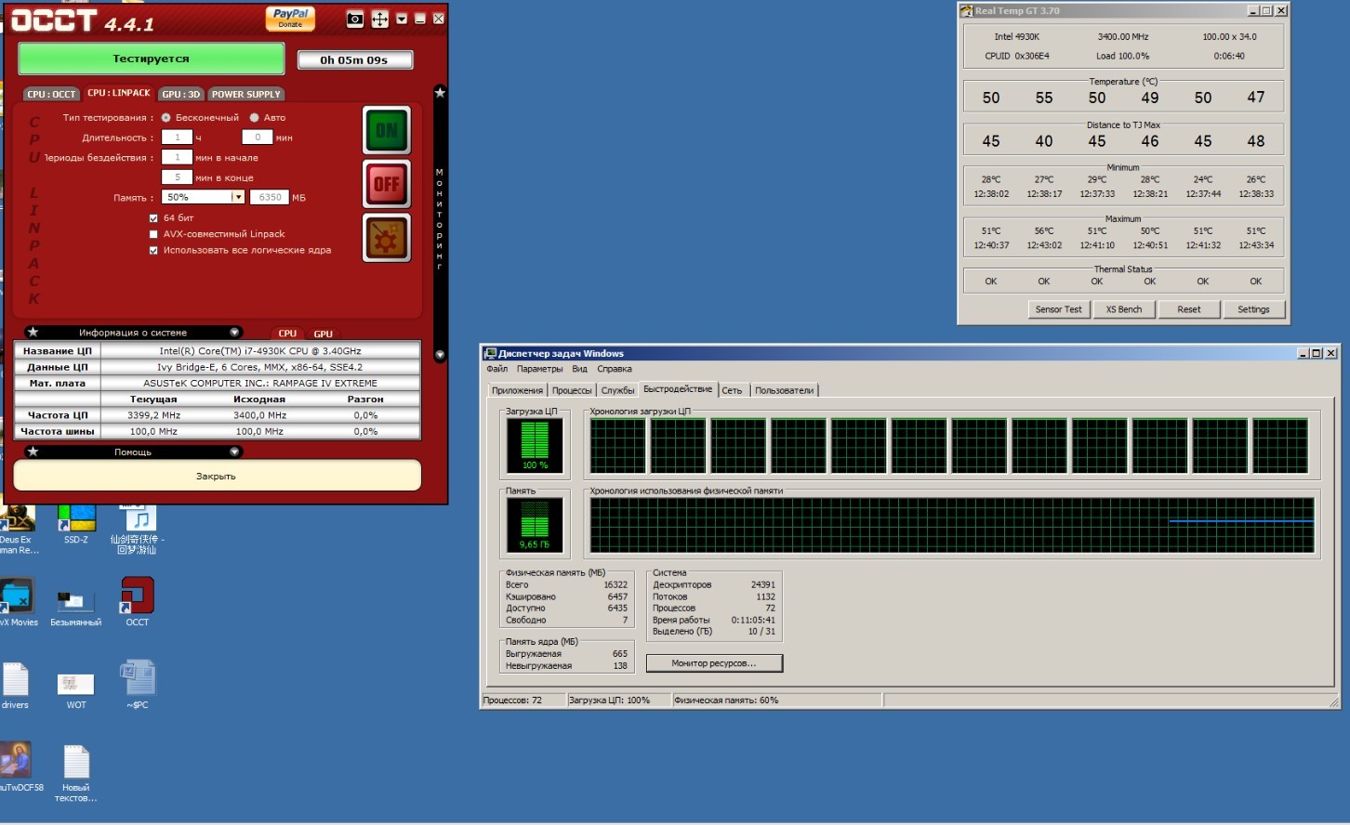
Task: Click the star at top of Мониторинг bar
Action: pos(440,93)
